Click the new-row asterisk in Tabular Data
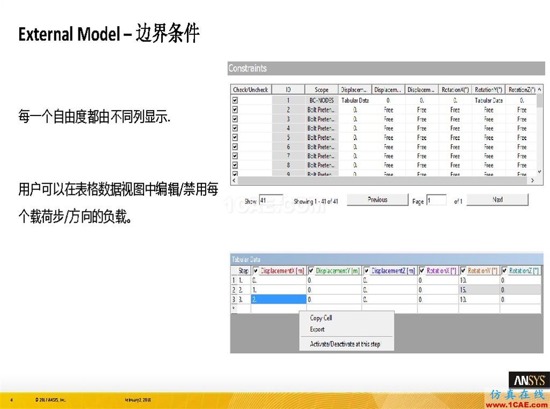The height and width of the screenshot is (409, 550). [234, 309]
